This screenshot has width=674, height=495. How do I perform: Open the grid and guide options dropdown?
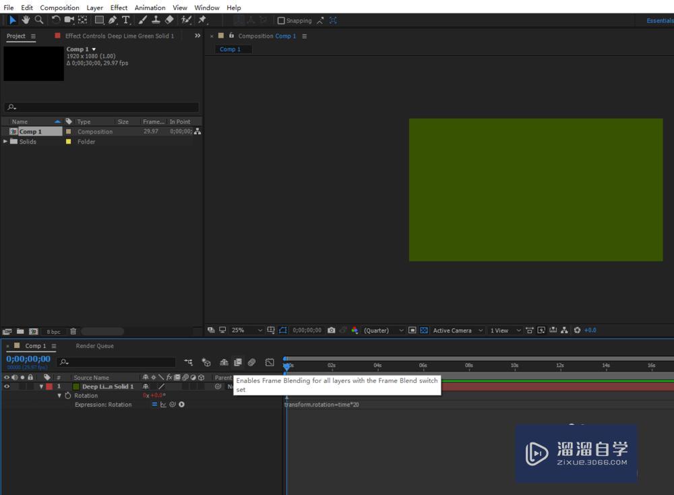pyautogui.click(x=271, y=330)
